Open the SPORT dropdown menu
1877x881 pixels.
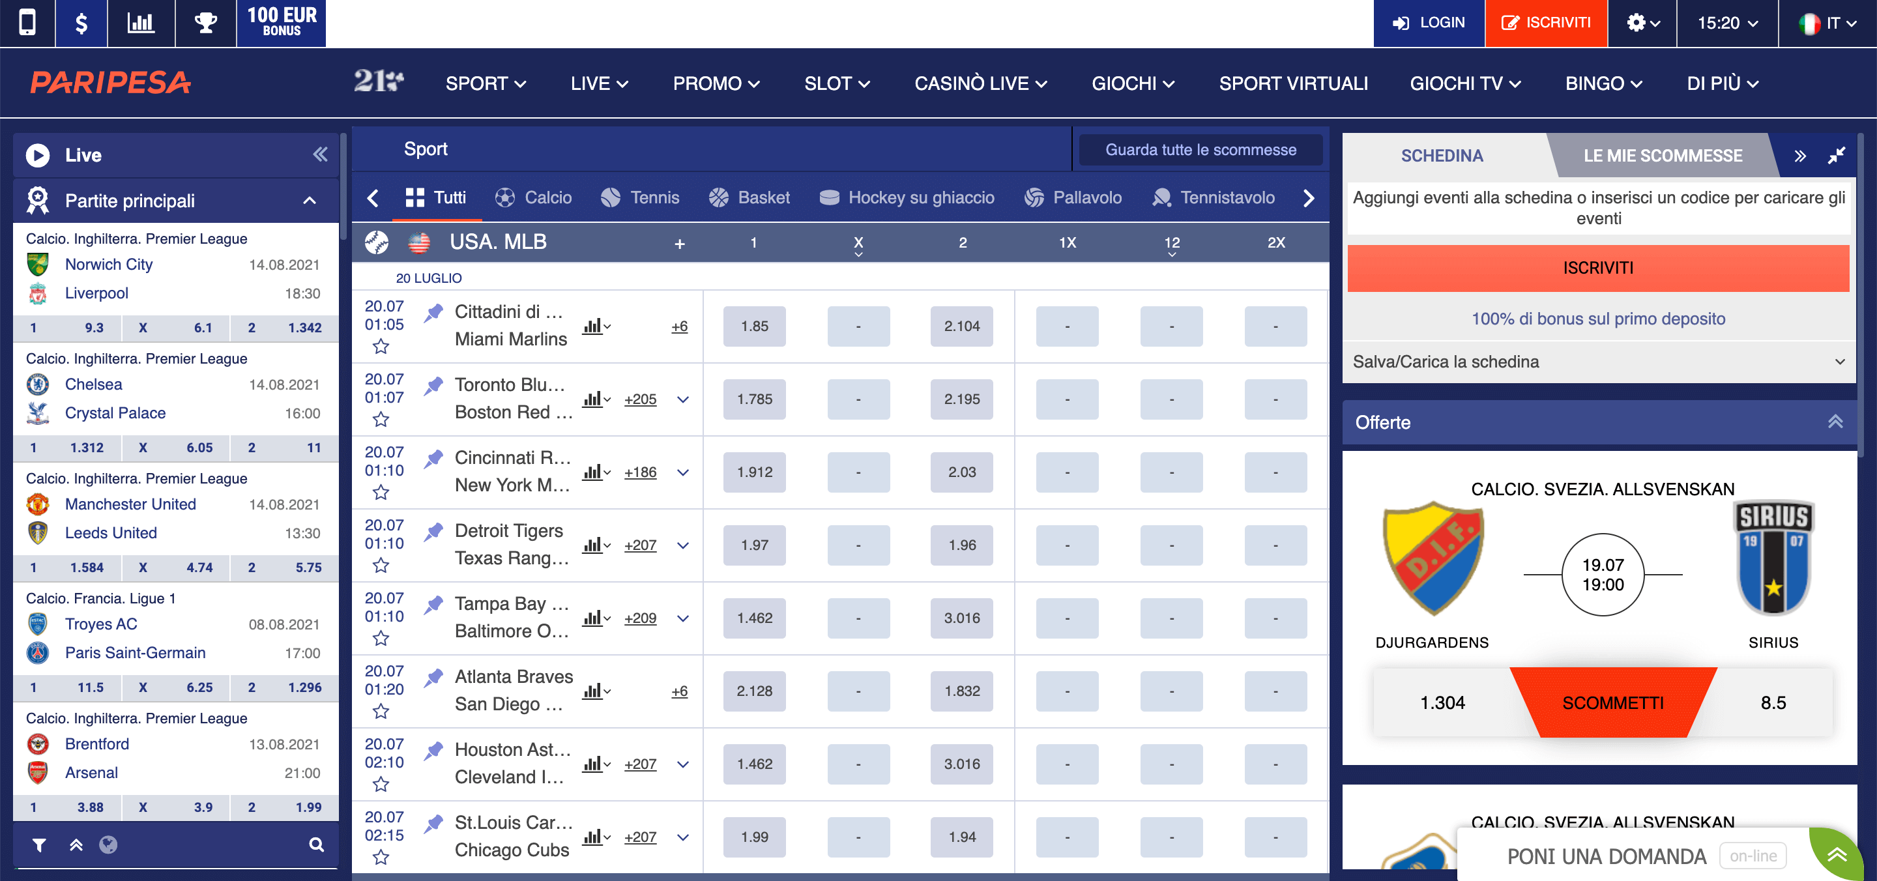coord(486,83)
